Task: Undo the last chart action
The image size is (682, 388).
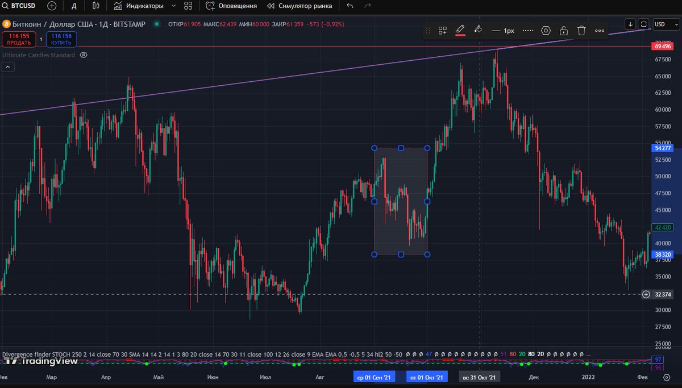Action: coord(350,6)
